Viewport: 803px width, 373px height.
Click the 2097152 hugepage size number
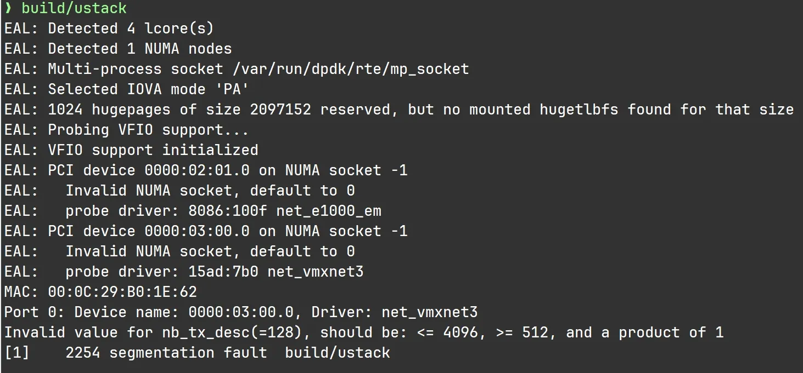click(x=280, y=110)
